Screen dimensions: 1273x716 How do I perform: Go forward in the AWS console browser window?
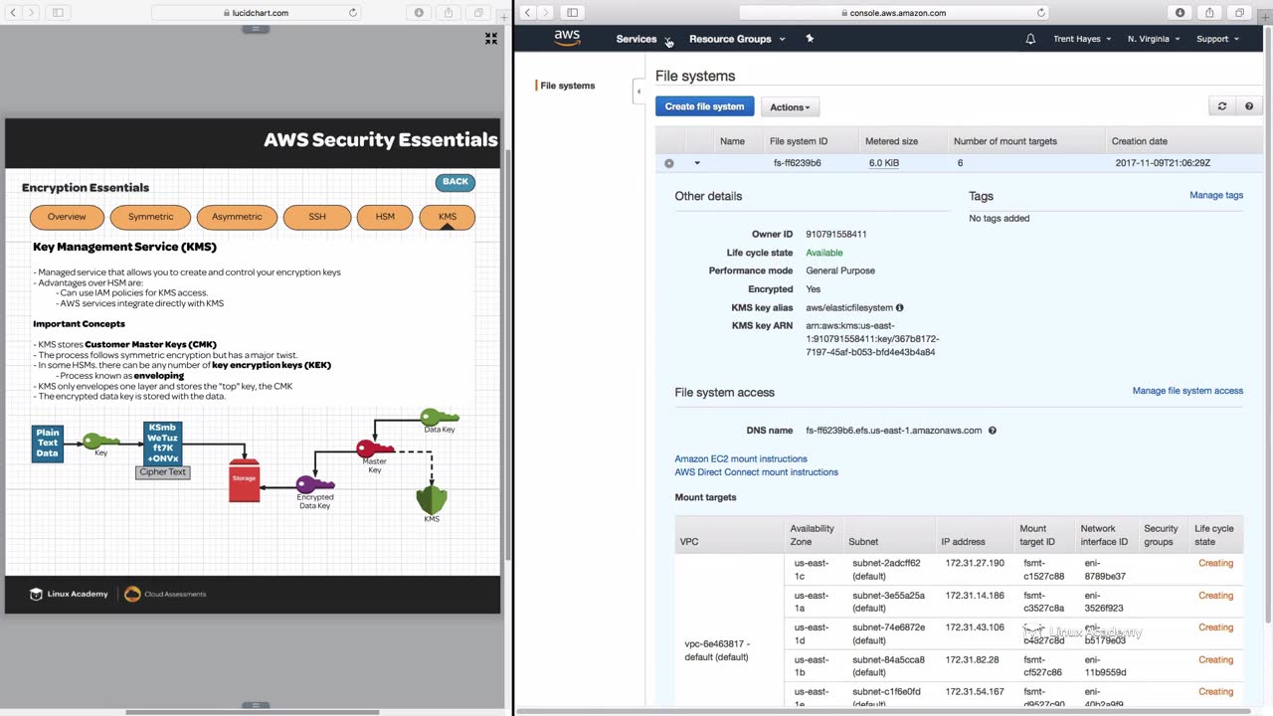[x=545, y=13]
